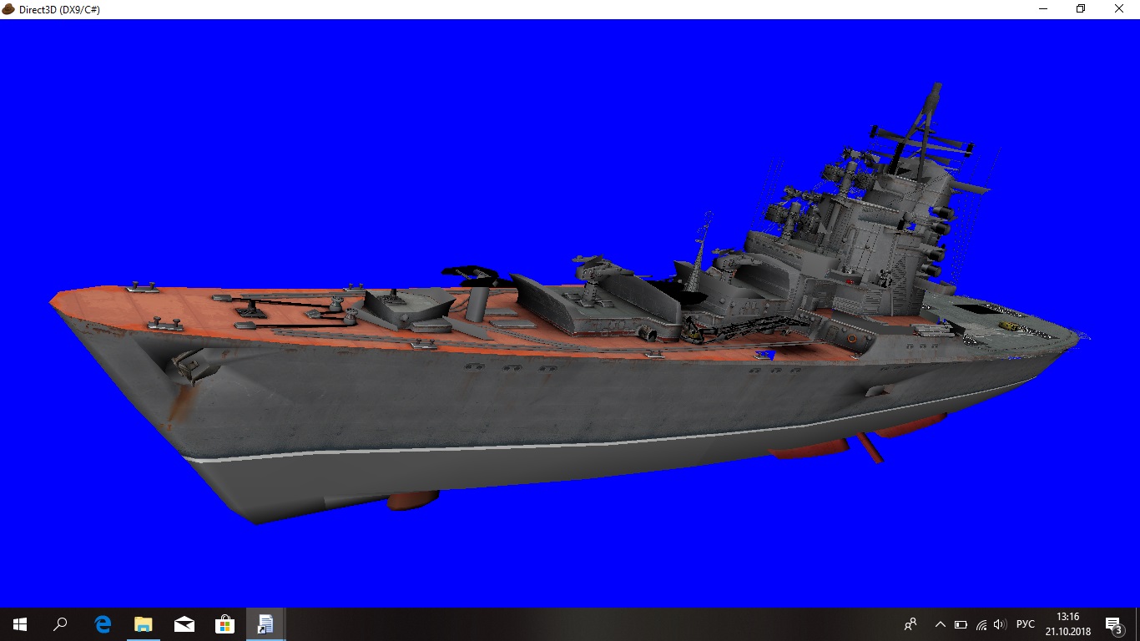Open network connections from the tray
Screen dimensions: 1140x641
coord(981,624)
